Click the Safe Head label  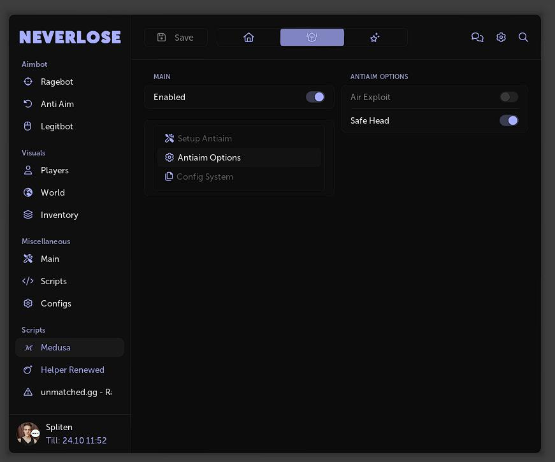(x=370, y=120)
